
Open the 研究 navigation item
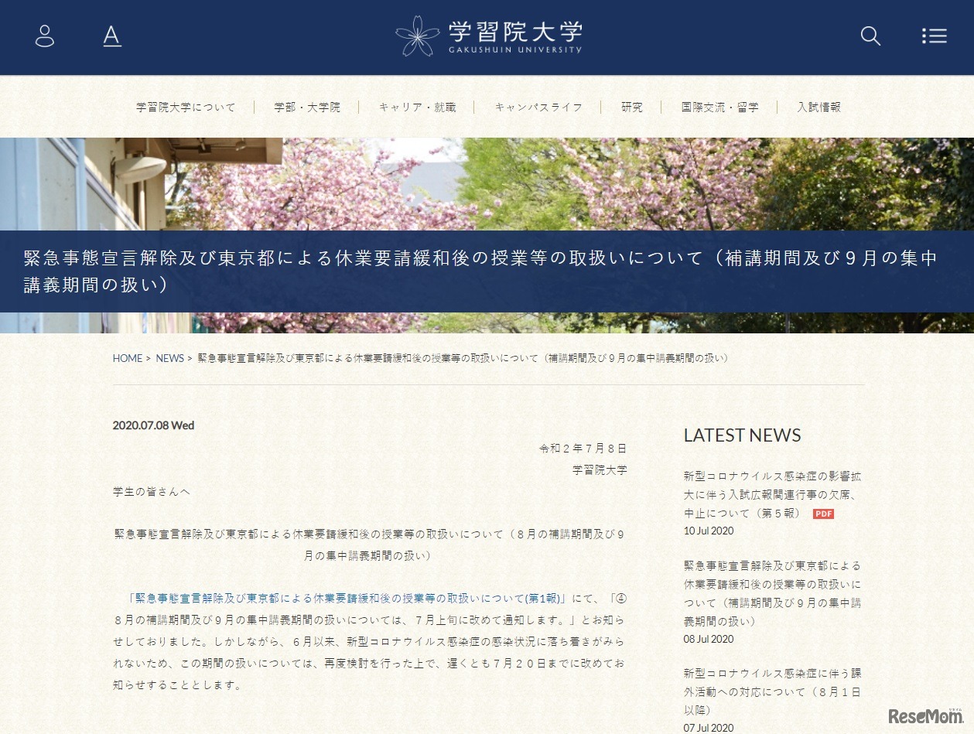(x=631, y=107)
